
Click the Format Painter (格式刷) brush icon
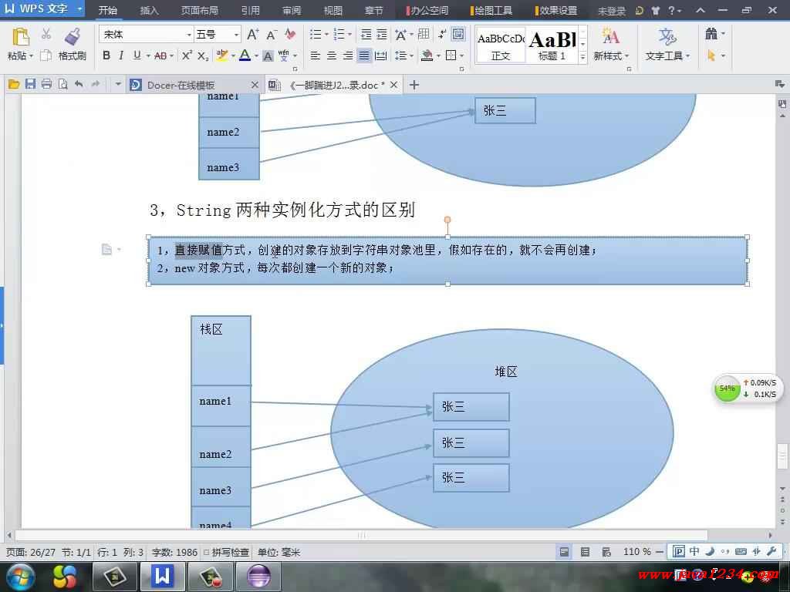coord(73,36)
